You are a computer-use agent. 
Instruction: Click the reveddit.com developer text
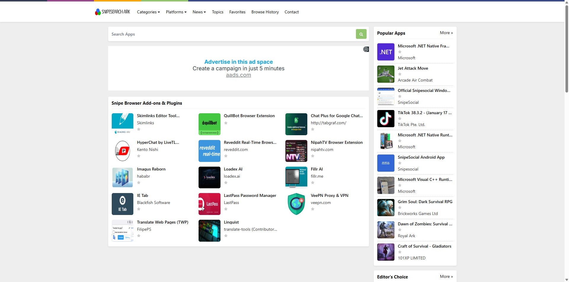coord(236,149)
